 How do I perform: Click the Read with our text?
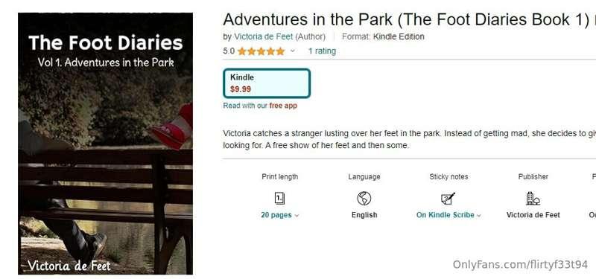[245, 106]
